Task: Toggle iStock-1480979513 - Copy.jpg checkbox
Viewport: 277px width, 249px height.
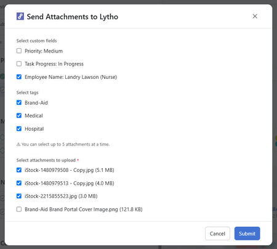Action: coord(19,183)
